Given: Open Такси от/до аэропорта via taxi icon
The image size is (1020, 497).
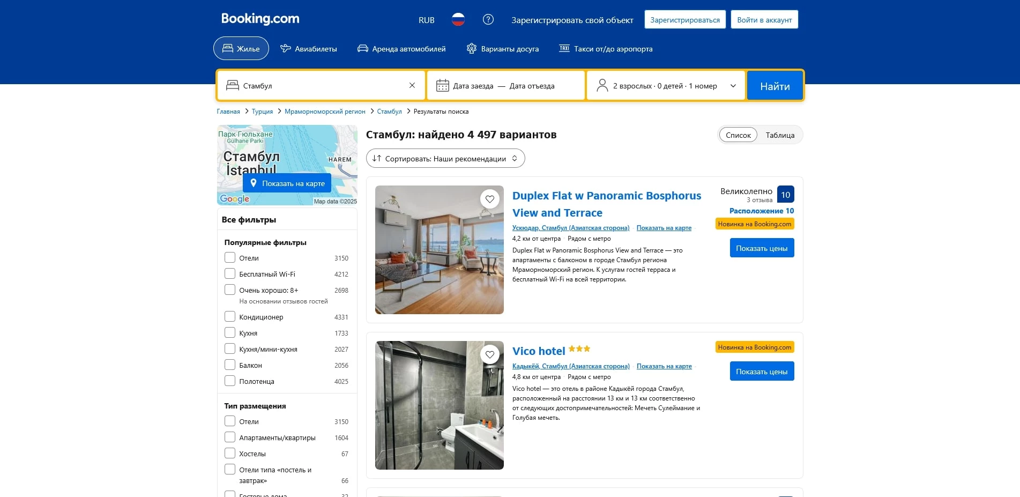Looking at the screenshot, I should coord(564,48).
